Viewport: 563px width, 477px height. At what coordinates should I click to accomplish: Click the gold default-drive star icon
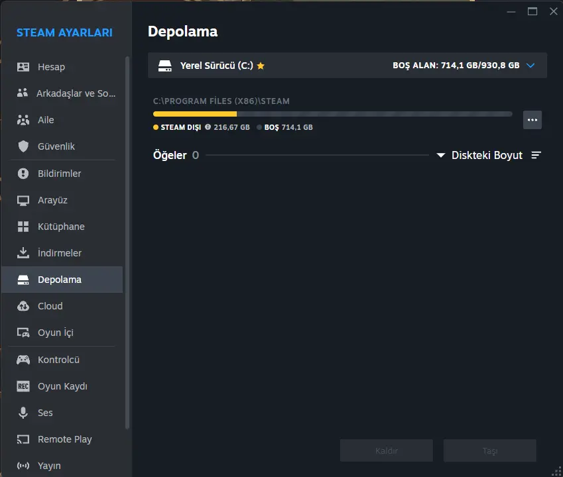coord(261,66)
